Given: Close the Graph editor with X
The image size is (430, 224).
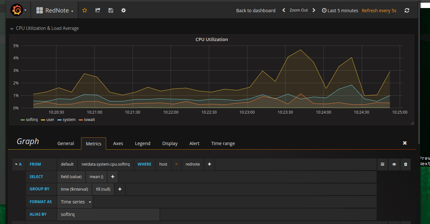Looking at the screenshot, I should point(405,143).
